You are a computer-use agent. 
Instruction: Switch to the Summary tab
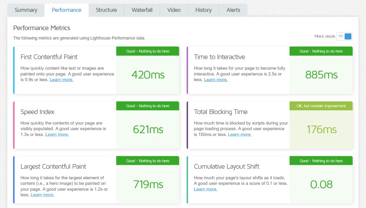tap(26, 10)
